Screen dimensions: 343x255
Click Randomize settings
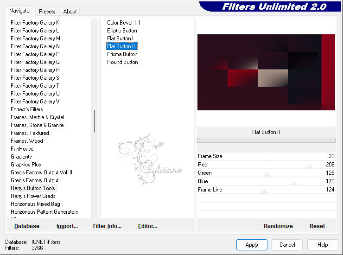[278, 226]
